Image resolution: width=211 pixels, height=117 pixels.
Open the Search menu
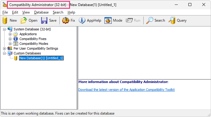(x=58, y=12)
